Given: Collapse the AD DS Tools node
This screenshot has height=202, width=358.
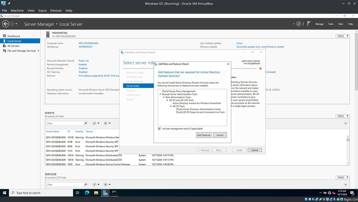Looking at the screenshot, I should pos(171,106).
